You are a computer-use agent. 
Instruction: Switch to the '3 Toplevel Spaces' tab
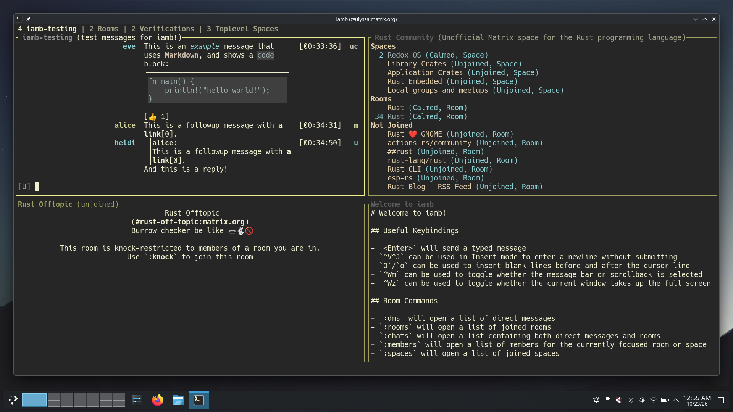click(242, 29)
